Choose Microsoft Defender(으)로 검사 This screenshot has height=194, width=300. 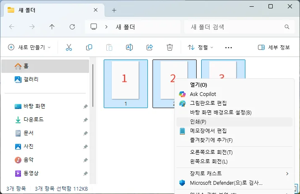(x=234, y=183)
